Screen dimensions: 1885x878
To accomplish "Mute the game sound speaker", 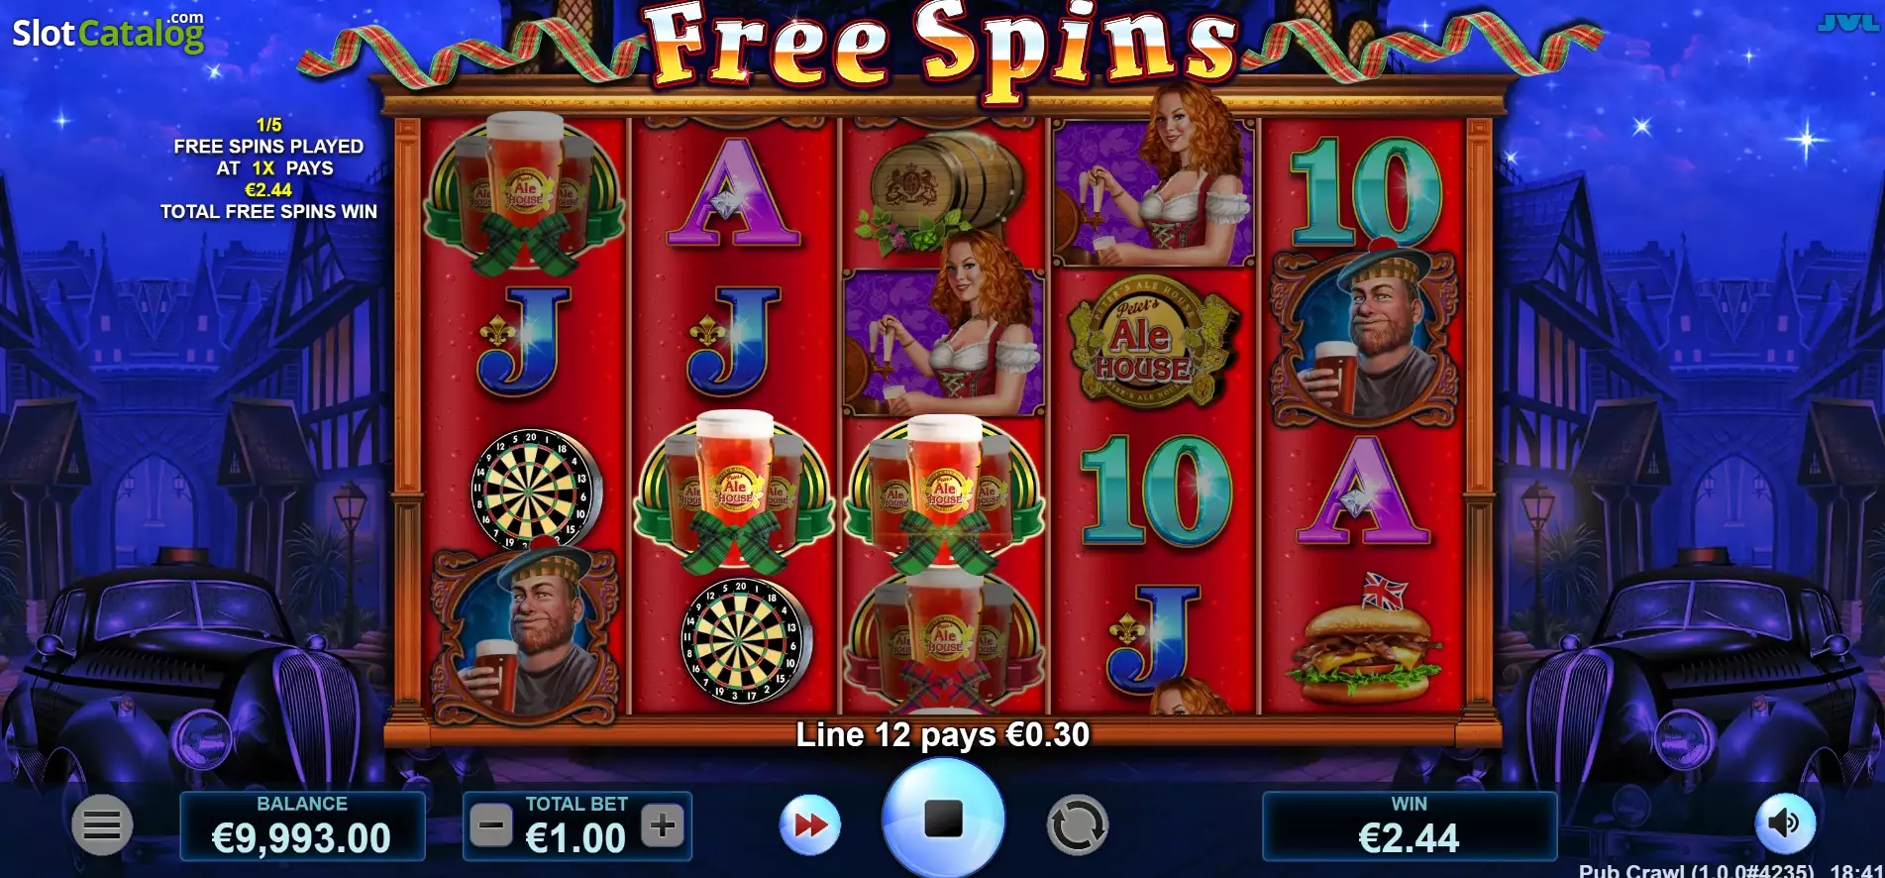I will point(1785,823).
